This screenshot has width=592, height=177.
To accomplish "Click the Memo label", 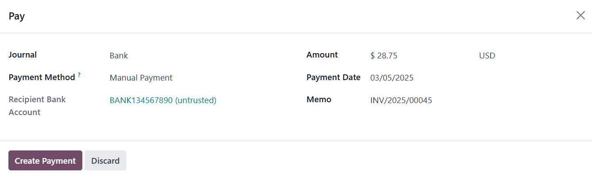I will point(319,100).
